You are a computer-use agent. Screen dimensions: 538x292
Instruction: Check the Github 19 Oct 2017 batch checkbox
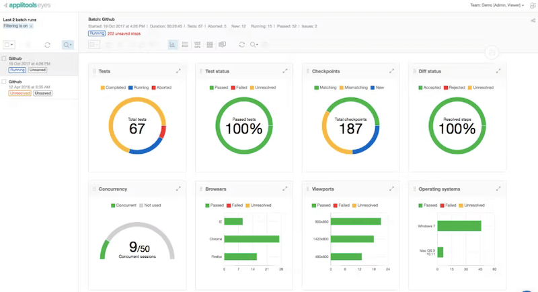tap(4, 58)
